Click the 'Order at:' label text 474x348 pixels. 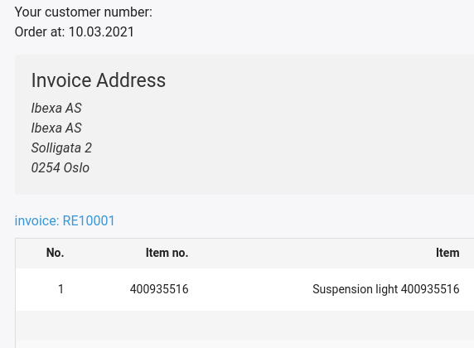tap(40, 32)
